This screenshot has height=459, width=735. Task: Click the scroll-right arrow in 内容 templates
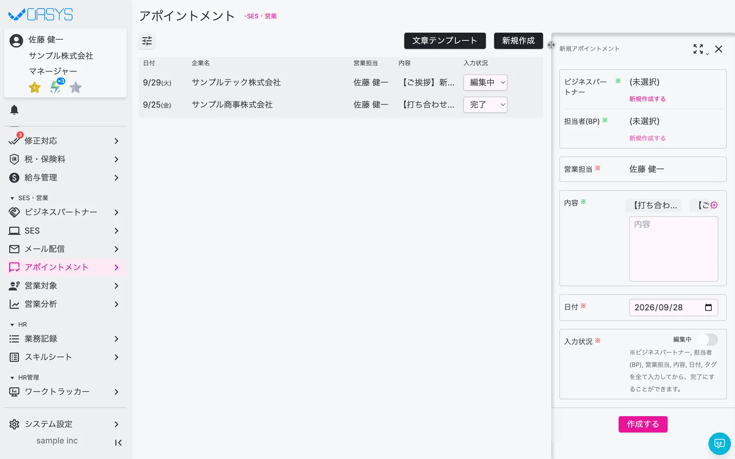tap(714, 205)
